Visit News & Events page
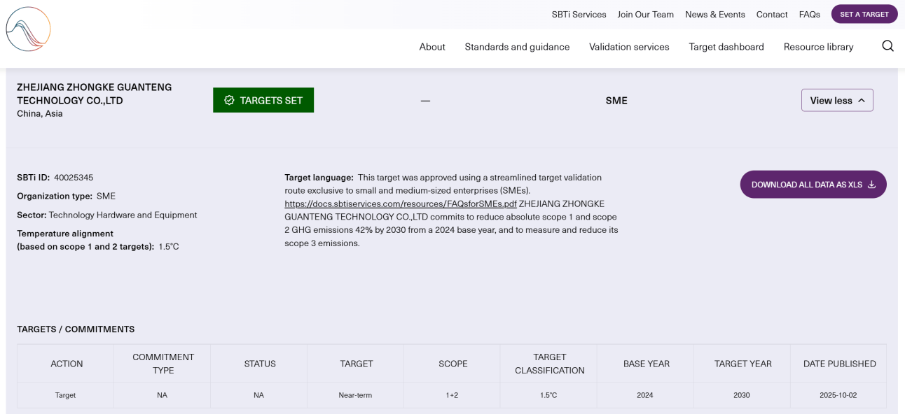905x414 pixels. pyautogui.click(x=714, y=14)
